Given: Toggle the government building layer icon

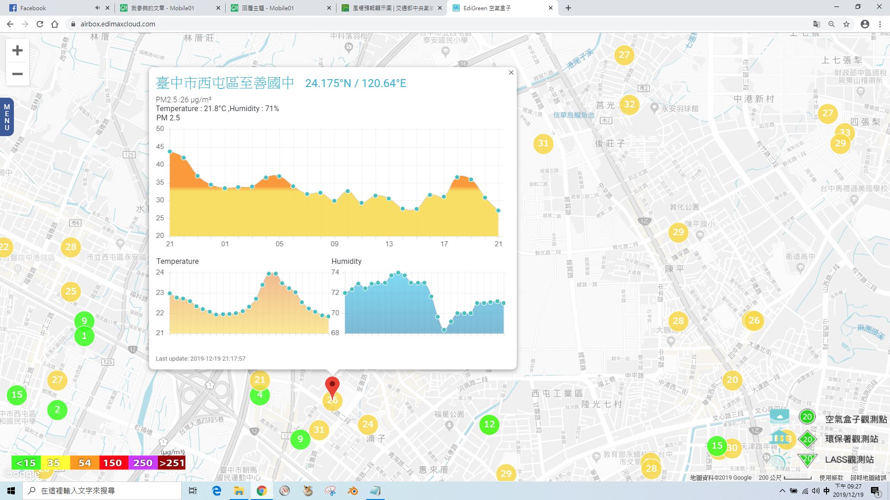Looking at the screenshot, I should click(x=779, y=437).
